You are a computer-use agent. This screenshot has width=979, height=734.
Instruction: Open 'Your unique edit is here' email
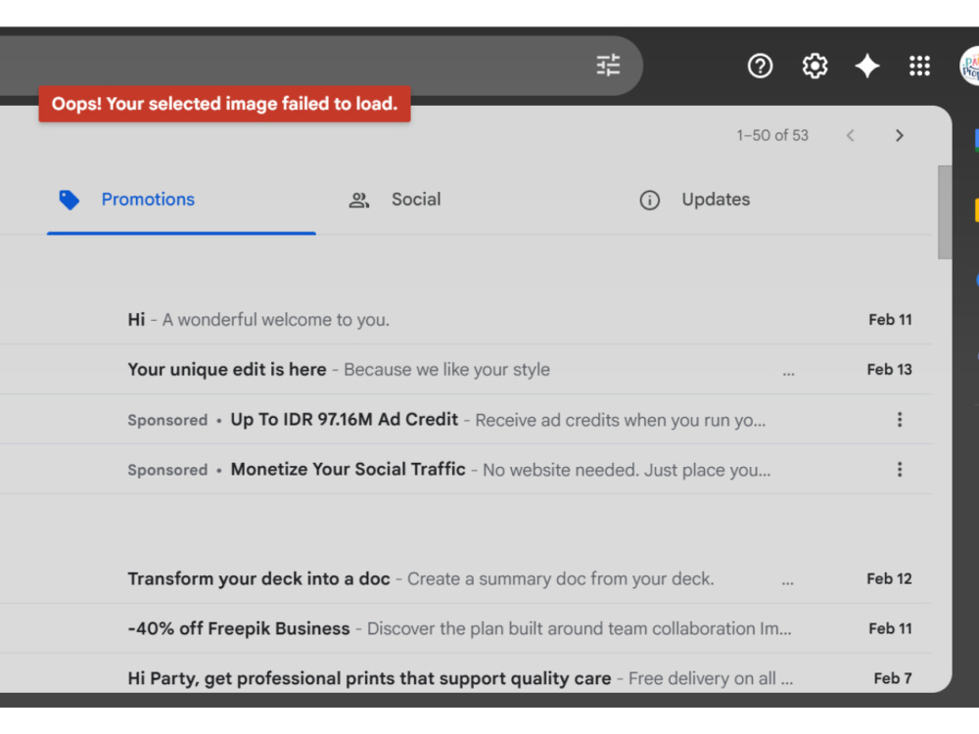pyautogui.click(x=466, y=370)
